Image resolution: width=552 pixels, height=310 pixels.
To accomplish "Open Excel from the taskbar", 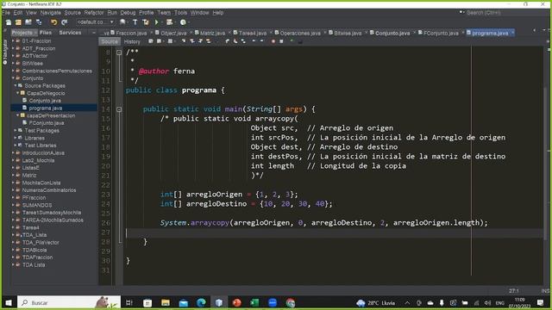I will point(254,302).
